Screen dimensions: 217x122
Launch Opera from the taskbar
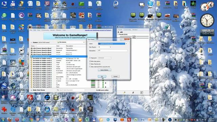17,120
